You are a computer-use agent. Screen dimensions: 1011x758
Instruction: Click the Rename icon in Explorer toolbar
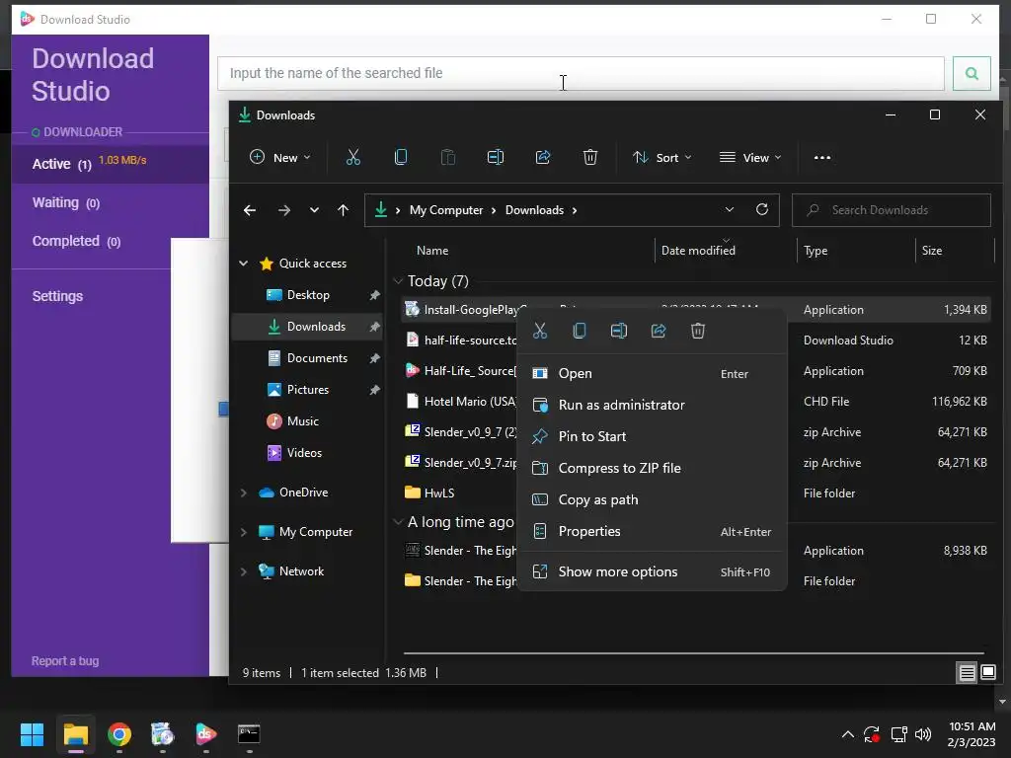[496, 157]
